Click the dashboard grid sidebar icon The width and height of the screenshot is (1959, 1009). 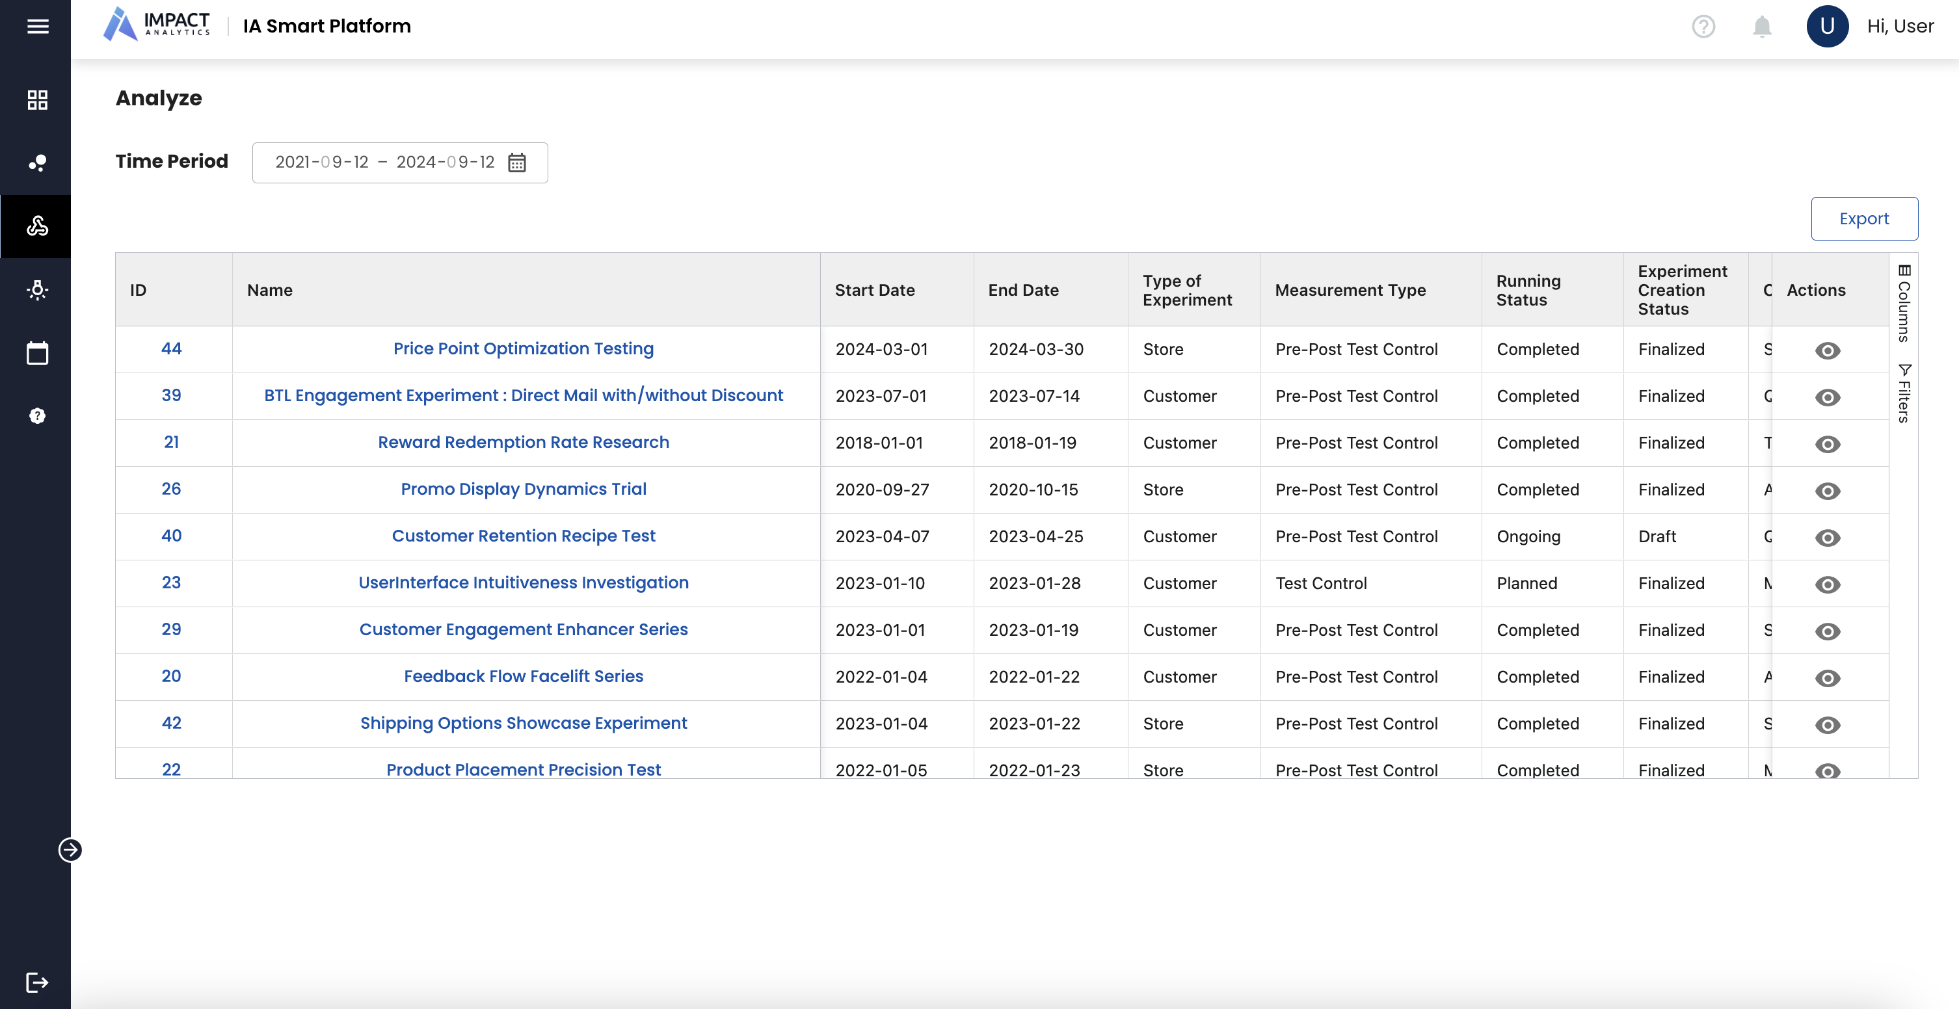[x=37, y=99]
